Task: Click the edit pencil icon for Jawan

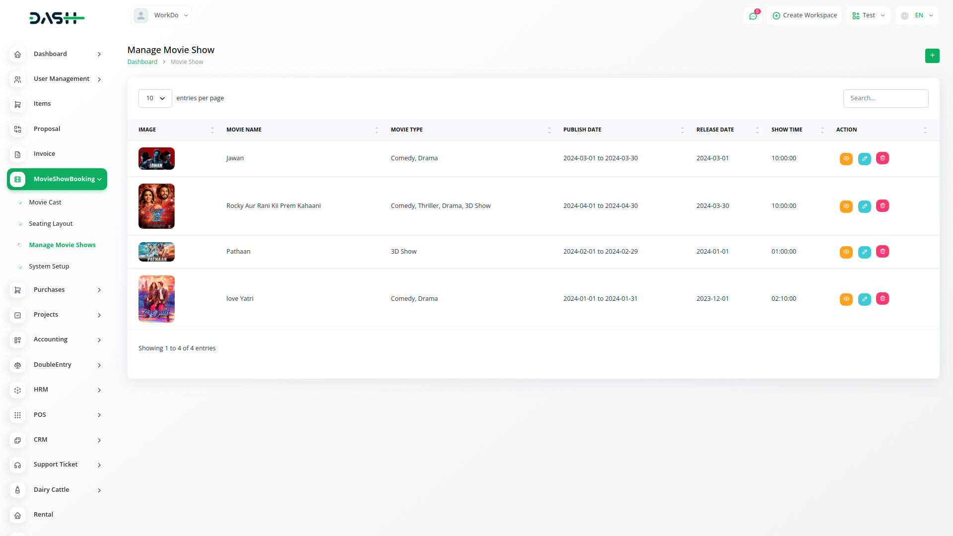Action: point(864,159)
